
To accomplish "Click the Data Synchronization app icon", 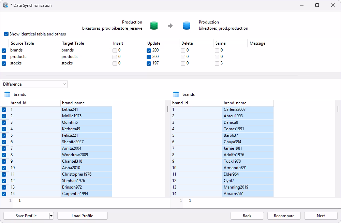I will [5, 5].
